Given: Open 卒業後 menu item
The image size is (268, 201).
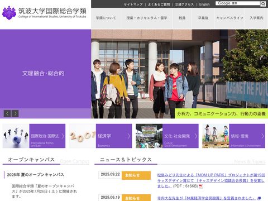Looking at the screenshot, I should pos(203,18).
